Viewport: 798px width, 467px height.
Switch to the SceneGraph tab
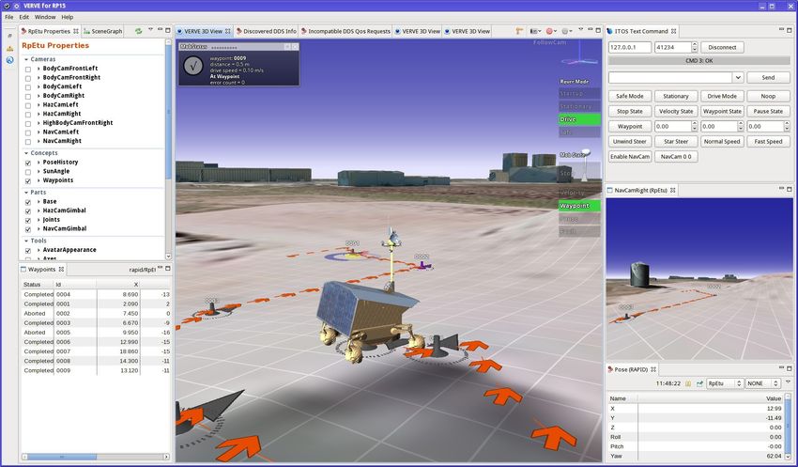[x=103, y=31]
